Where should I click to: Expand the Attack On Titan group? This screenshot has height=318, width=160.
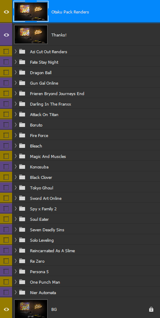tap(15, 114)
